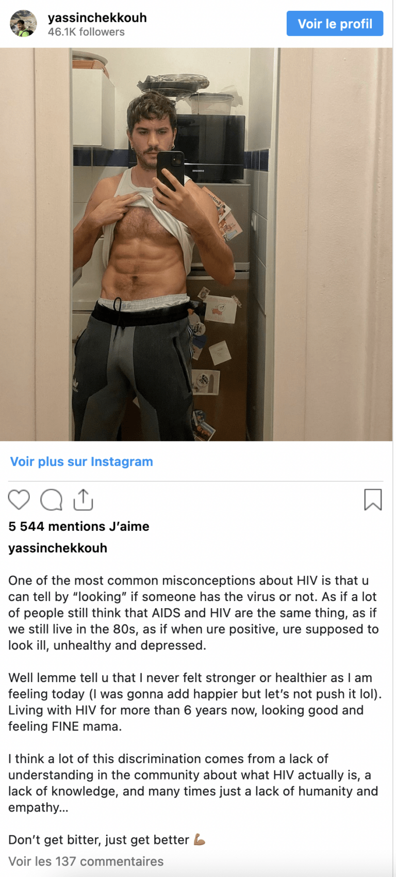
Task: Click the yassinchekkouh username in header
Action: pos(97,18)
